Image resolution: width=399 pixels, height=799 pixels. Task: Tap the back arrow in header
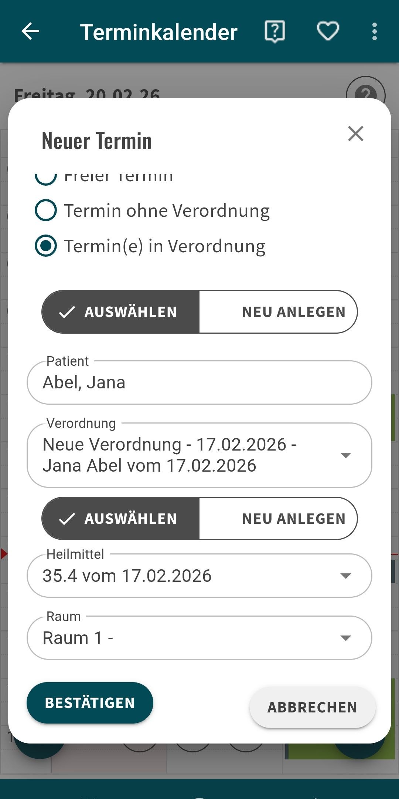30,31
